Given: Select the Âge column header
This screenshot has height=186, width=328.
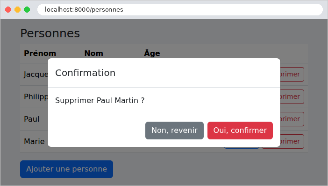Looking at the screenshot, I should coord(152,53).
